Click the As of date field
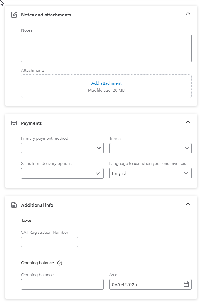203x302 pixels. tap(150, 284)
